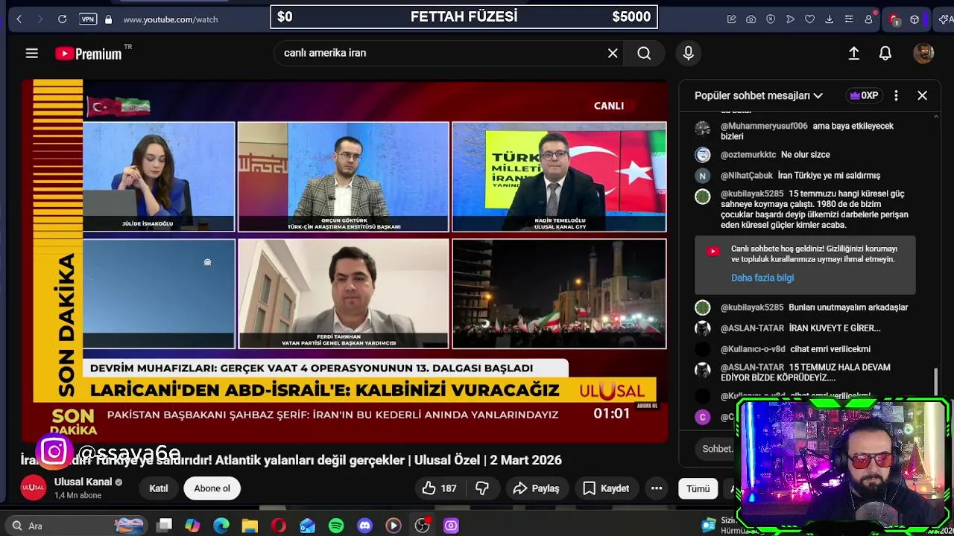This screenshot has width=954, height=536.
Task: Close the live chat panel
Action: 922,95
